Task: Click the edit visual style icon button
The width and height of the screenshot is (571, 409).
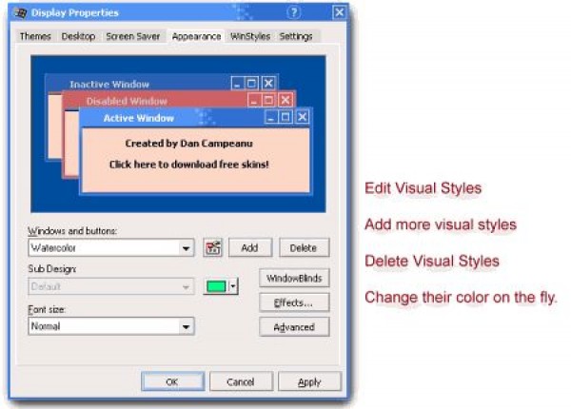Action: (212, 248)
